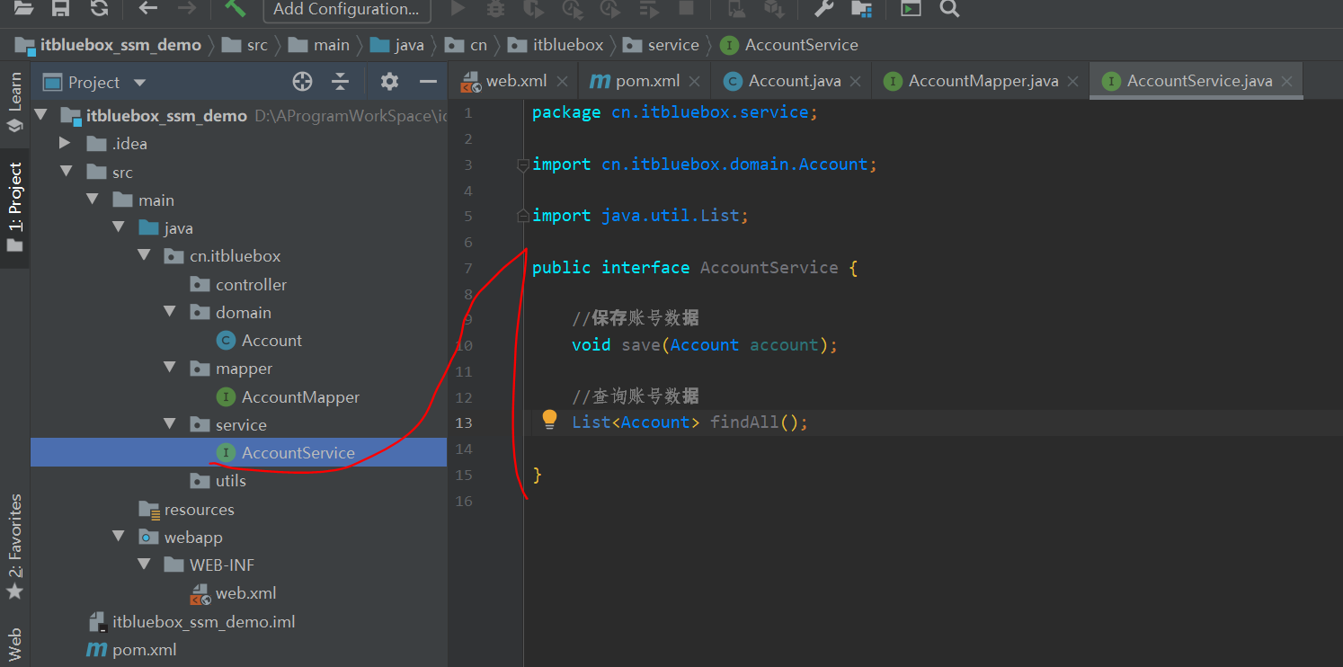Open the Web tool window

[15, 645]
